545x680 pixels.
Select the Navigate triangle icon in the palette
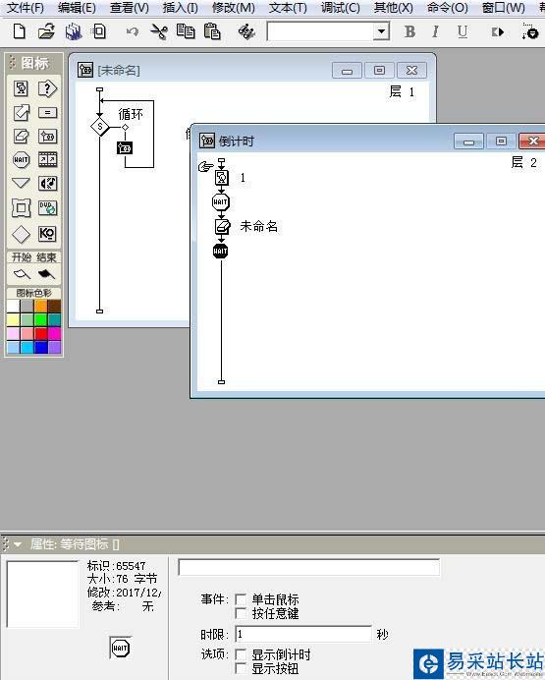pos(21,183)
